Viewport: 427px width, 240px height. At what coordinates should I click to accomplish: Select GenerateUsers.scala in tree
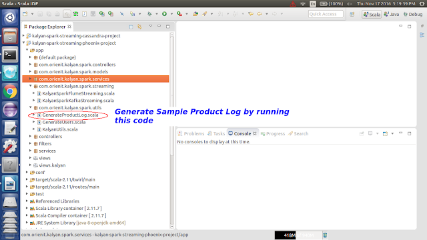pos(64,122)
